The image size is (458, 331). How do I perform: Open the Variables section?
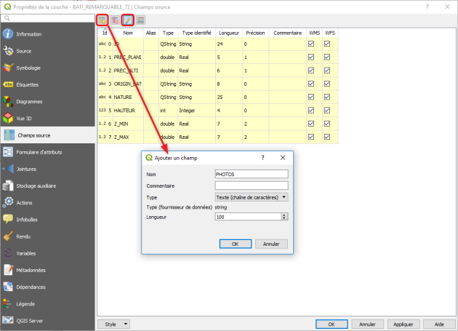coord(47,253)
